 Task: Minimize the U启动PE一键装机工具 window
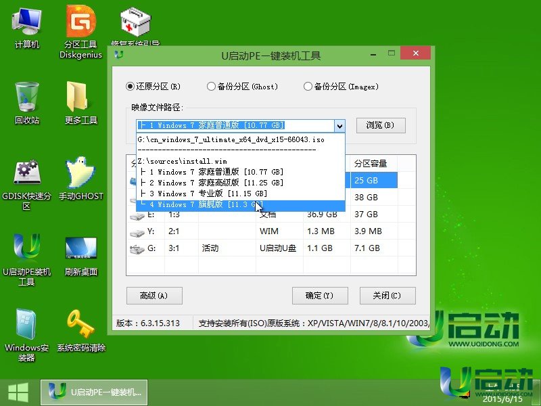[x=373, y=54]
